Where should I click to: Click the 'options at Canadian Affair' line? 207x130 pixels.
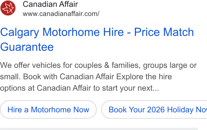(80, 88)
